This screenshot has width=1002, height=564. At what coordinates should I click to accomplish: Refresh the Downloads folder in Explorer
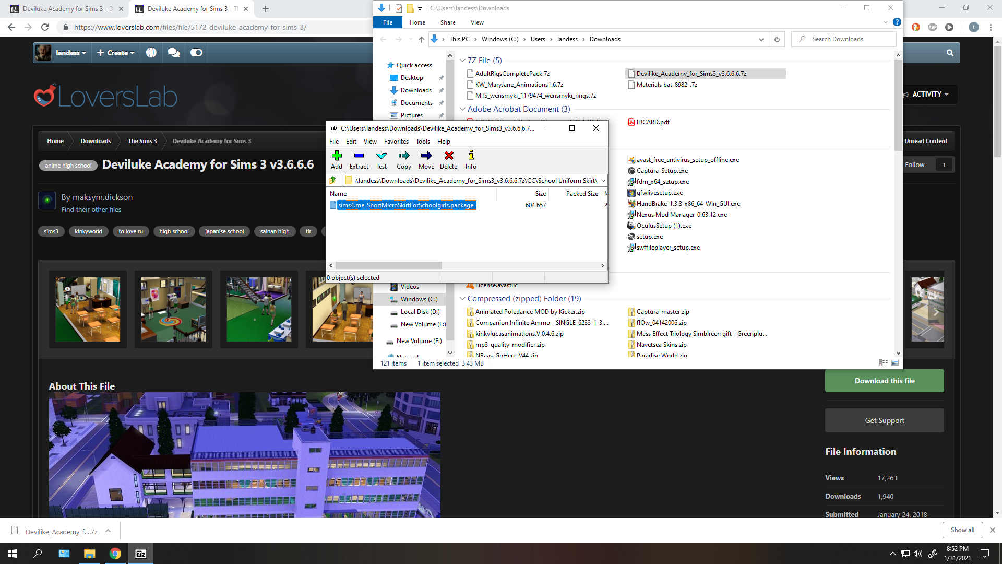pyautogui.click(x=777, y=39)
